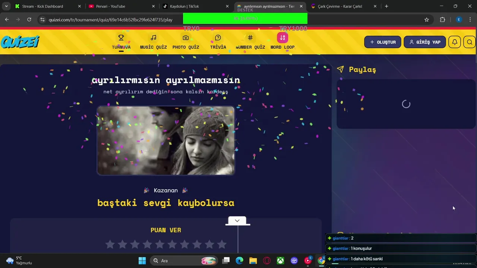Open the weather widget showing 5°C
Viewport: 477px width, 268px height.
pos(19,261)
